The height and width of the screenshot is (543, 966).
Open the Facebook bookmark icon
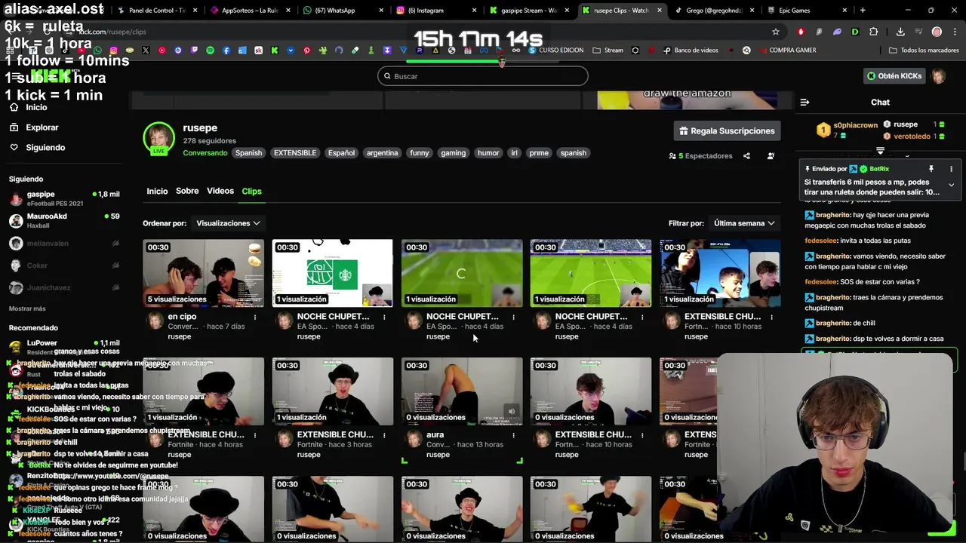point(226,51)
